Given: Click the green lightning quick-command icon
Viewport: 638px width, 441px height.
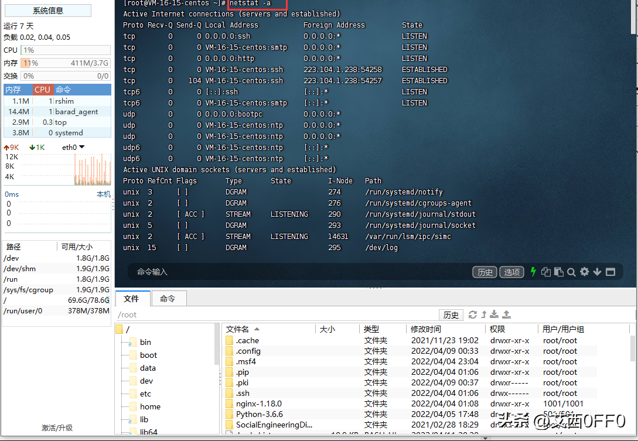Looking at the screenshot, I should [533, 272].
